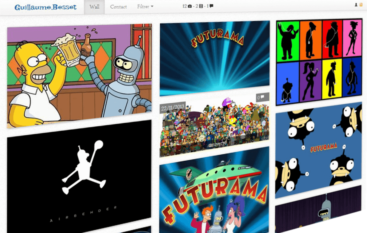The height and width of the screenshot is (233, 367).
Task: Switch to the Wall tab
Action: click(x=94, y=7)
